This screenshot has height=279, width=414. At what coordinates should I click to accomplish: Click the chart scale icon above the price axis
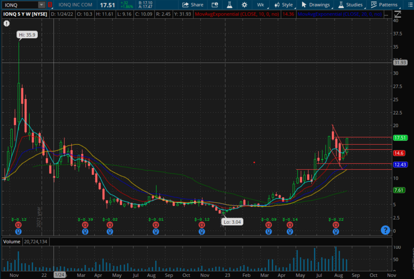(398, 14)
